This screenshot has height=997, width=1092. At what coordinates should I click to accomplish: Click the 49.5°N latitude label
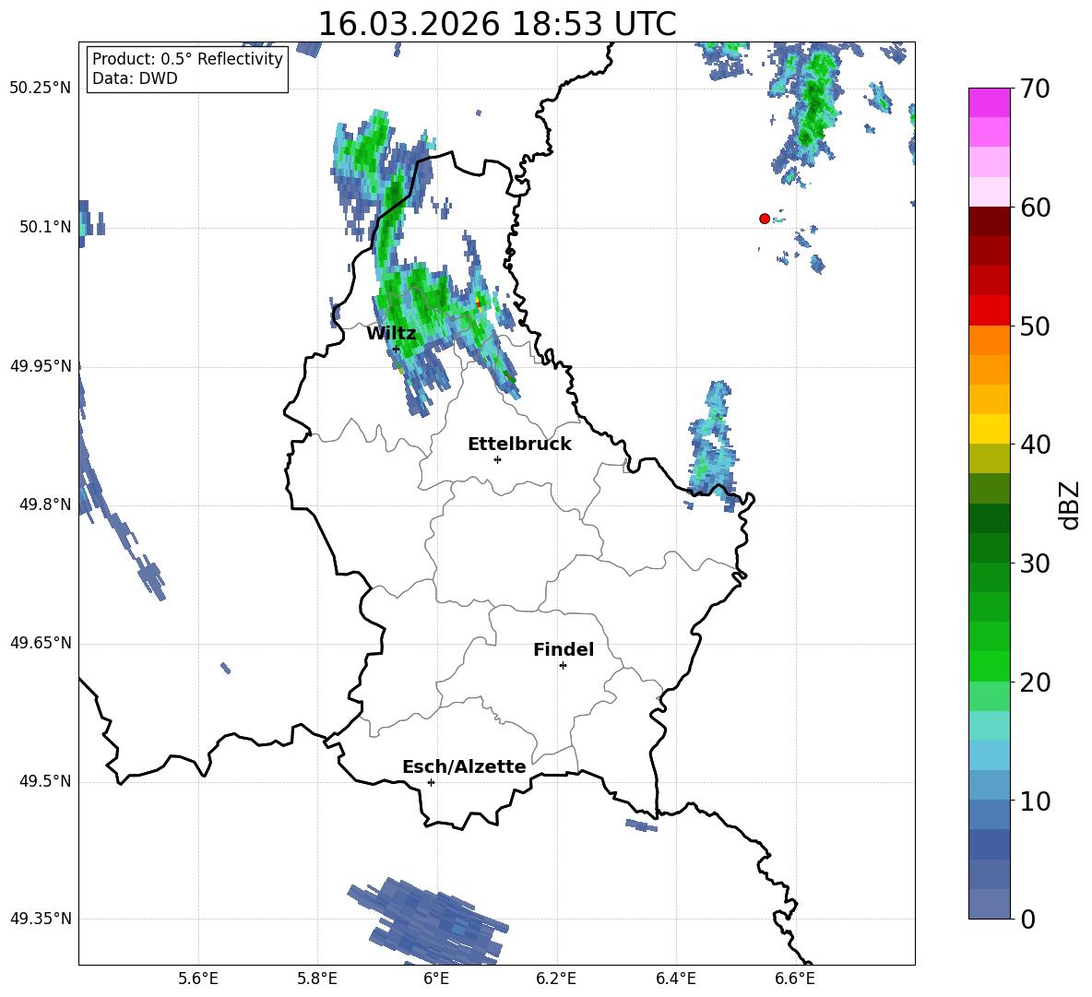[x=44, y=781]
